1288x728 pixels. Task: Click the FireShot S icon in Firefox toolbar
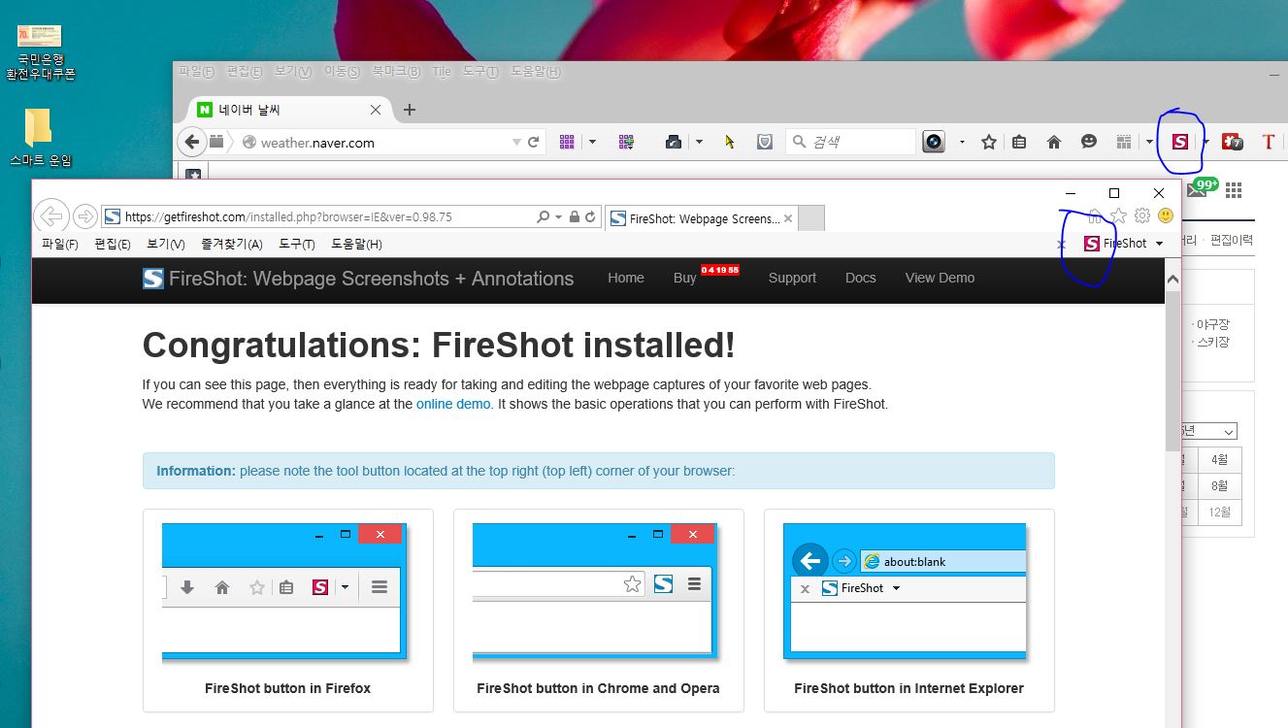(x=1179, y=142)
